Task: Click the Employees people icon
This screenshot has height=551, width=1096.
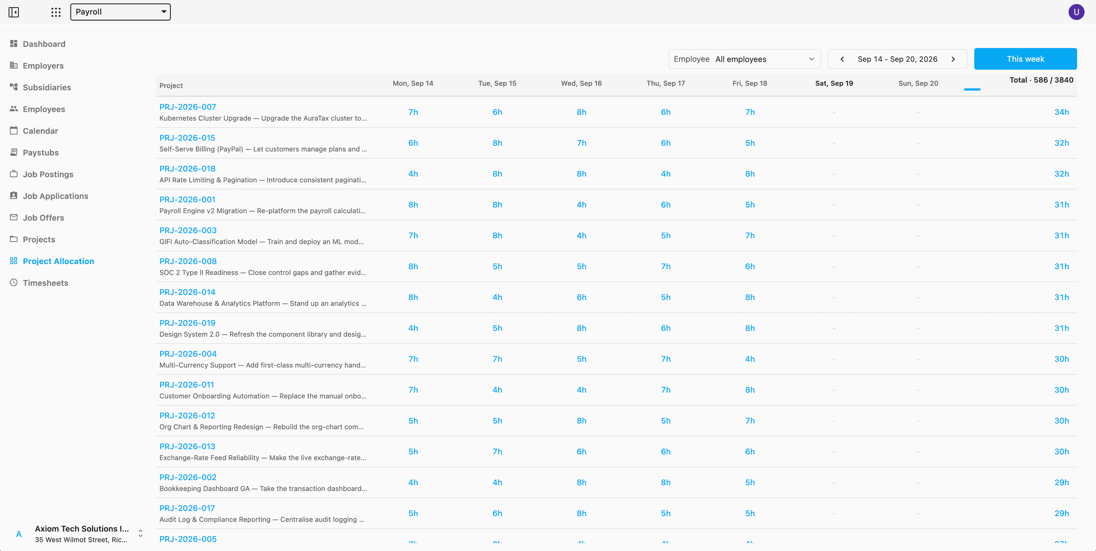Action: pyautogui.click(x=14, y=108)
